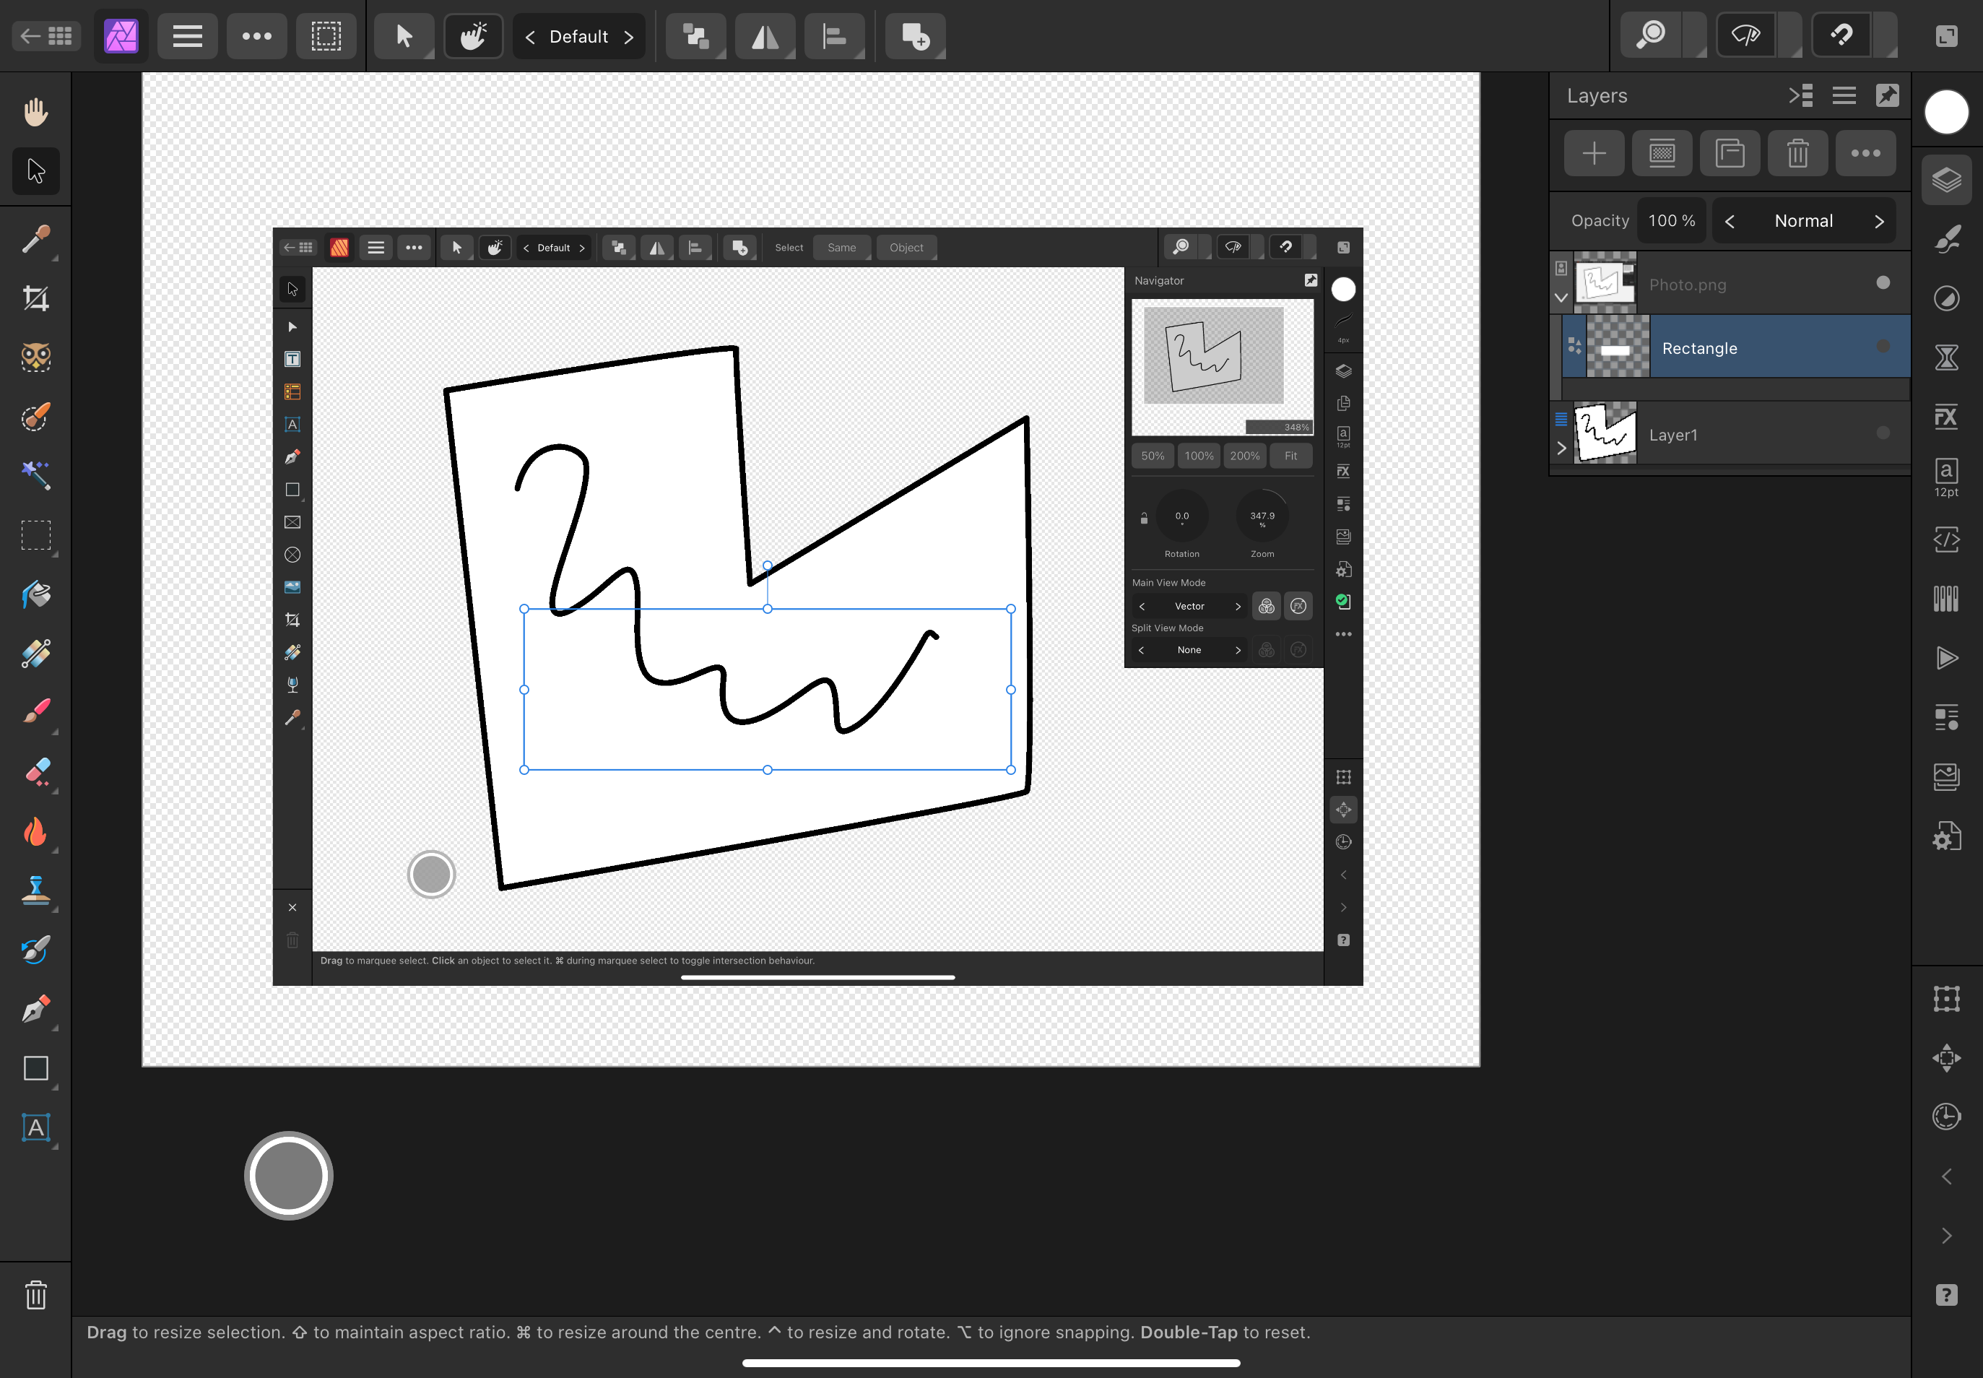Toggle visibility of Layer1 layer

tap(1883, 433)
